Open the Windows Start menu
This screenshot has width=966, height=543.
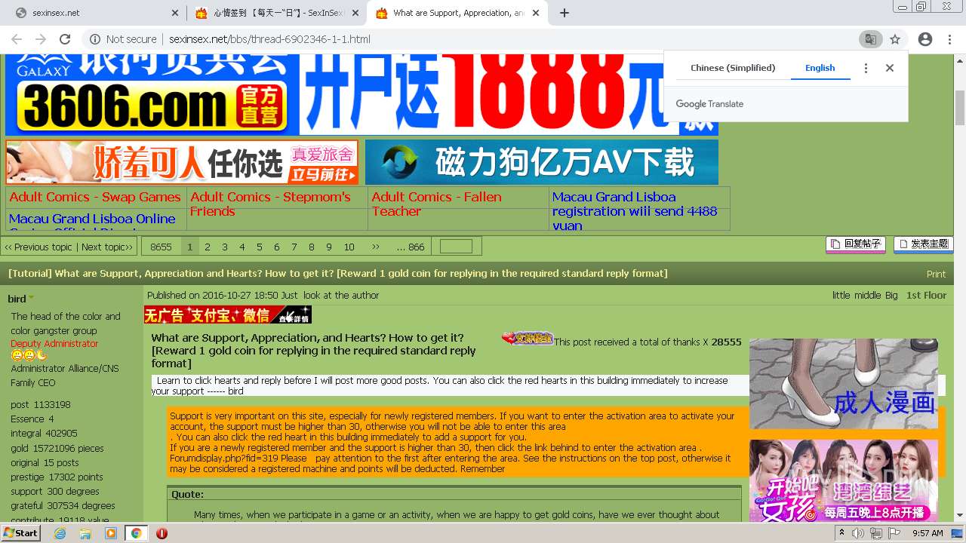(21, 533)
